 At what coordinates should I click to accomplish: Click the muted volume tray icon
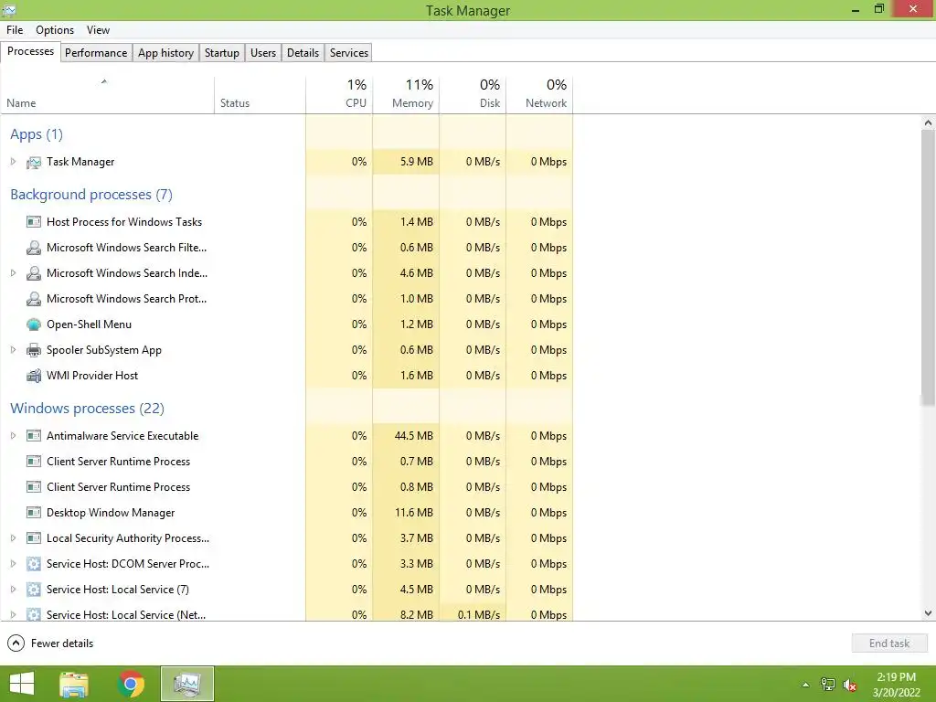[849, 685]
